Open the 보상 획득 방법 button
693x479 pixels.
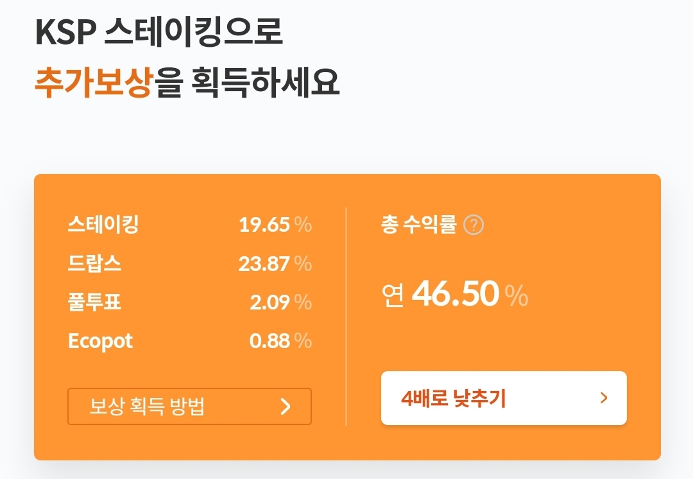[x=189, y=406]
